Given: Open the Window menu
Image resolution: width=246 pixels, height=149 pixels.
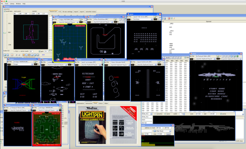Looking at the screenshot, I should pos(18,4).
